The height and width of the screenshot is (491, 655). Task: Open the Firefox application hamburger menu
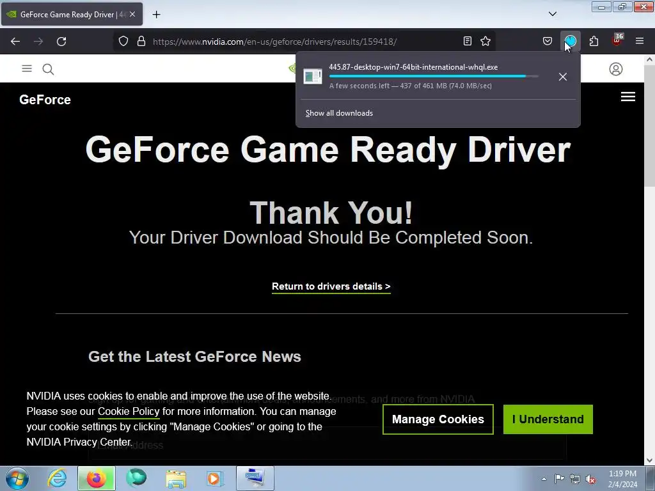coord(640,41)
